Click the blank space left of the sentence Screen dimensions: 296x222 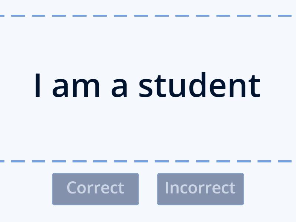(17, 86)
